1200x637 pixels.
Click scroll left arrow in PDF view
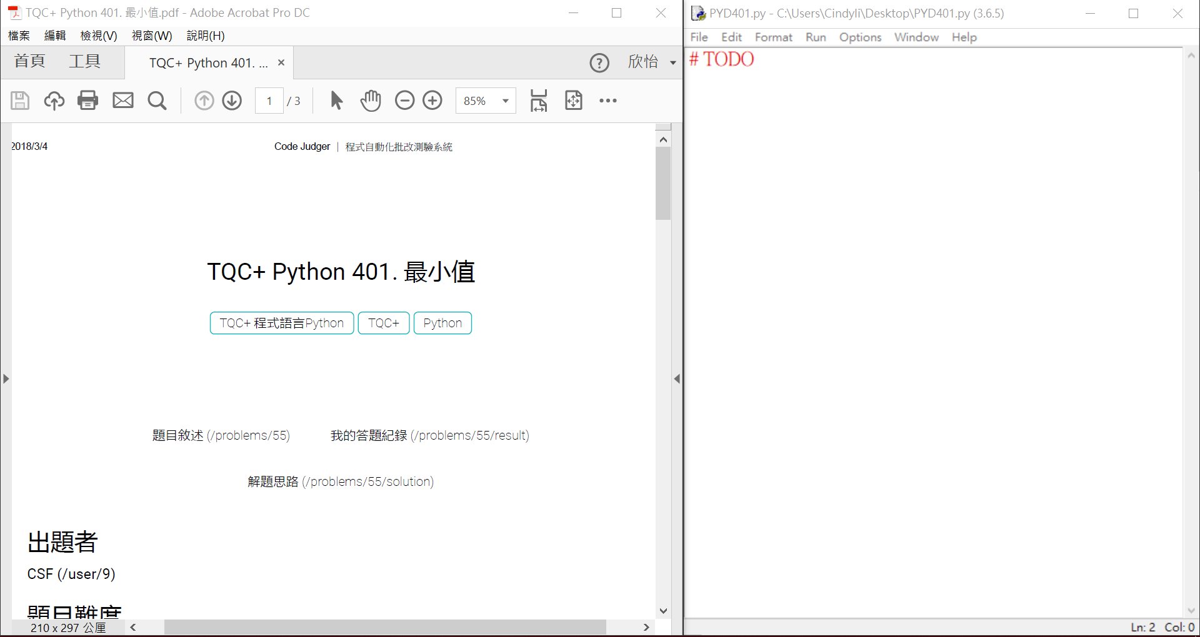point(132,627)
